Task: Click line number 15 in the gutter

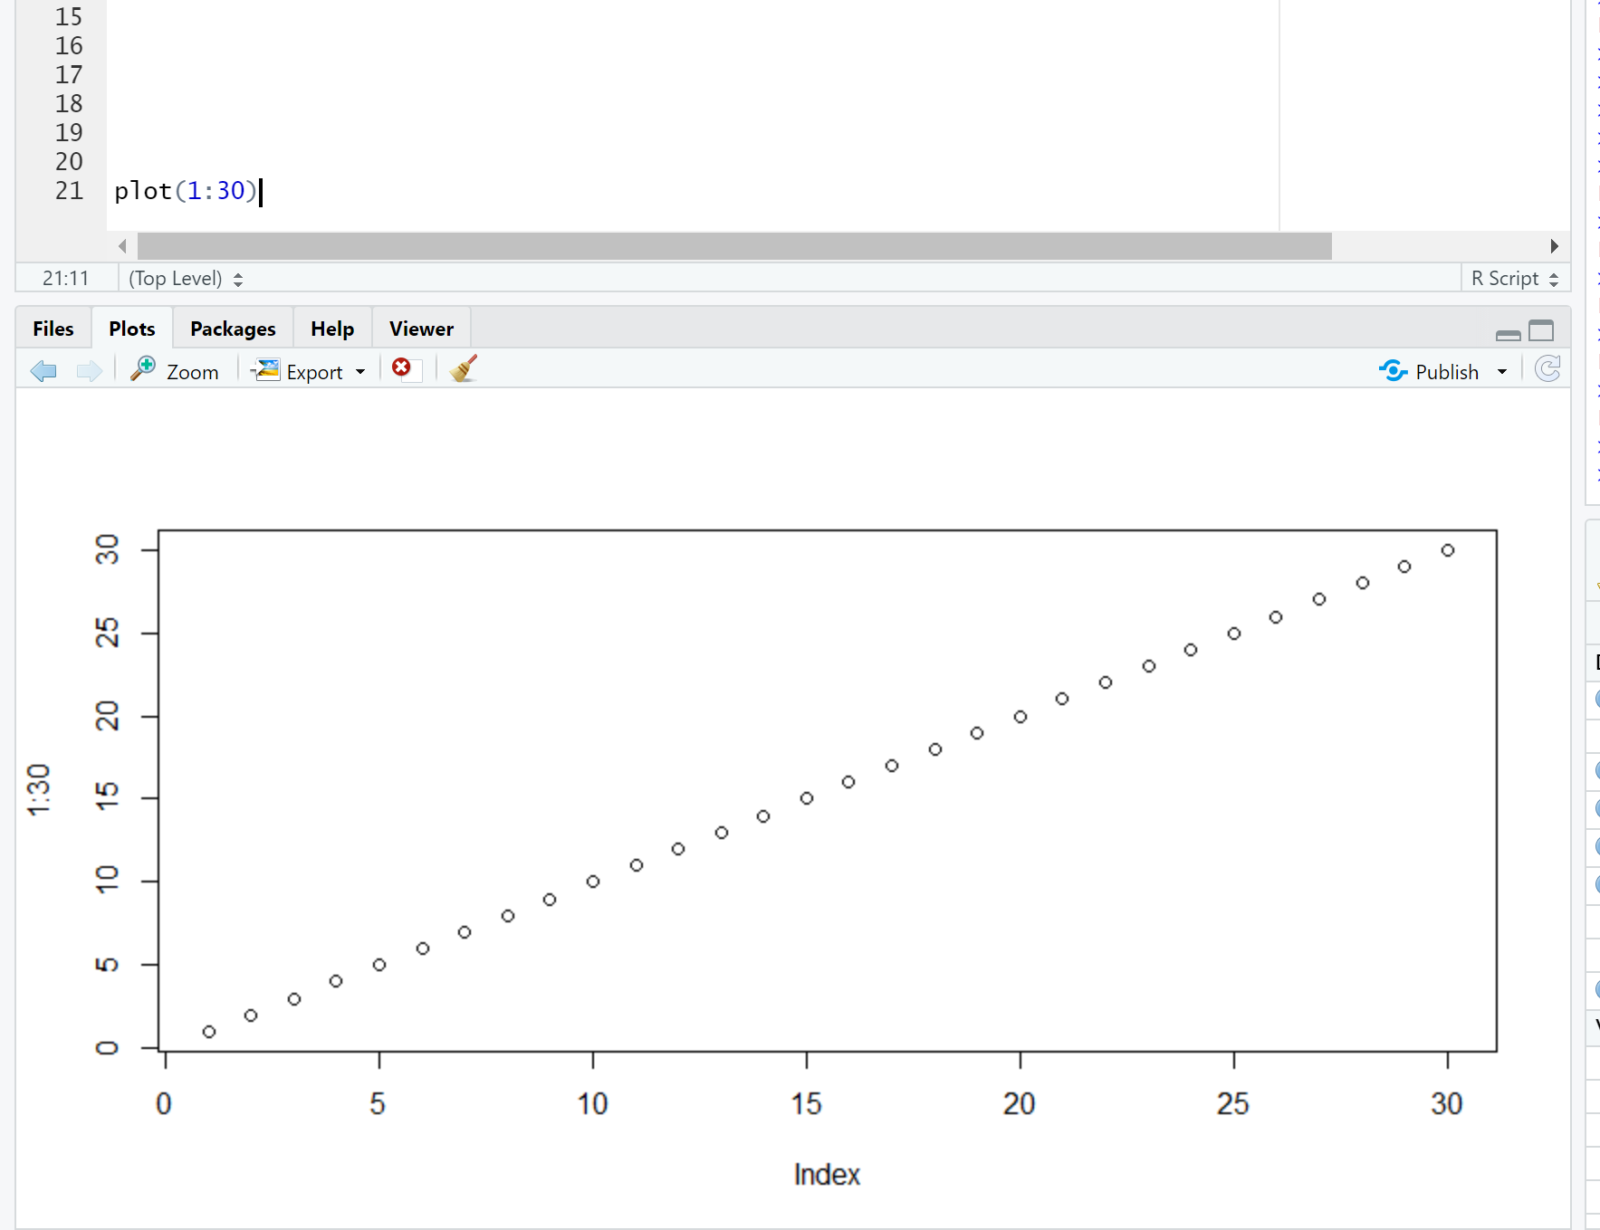Action: click(x=69, y=17)
